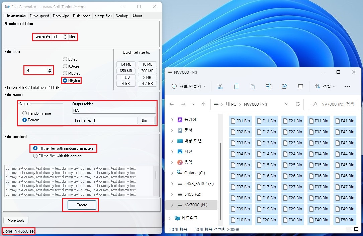The image size is (363, 236).
Task: Click the Create button
Action: (x=82, y=205)
